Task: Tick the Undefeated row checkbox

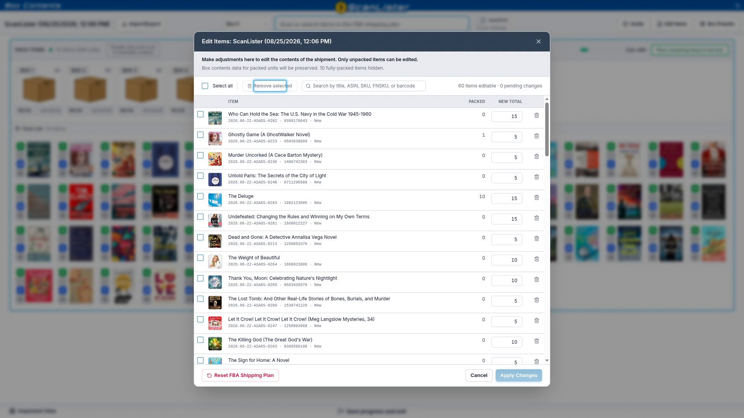Action: tap(200, 217)
